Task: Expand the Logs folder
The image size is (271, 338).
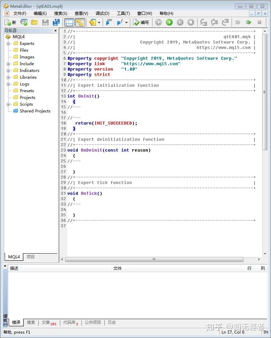Action: pos(8,84)
